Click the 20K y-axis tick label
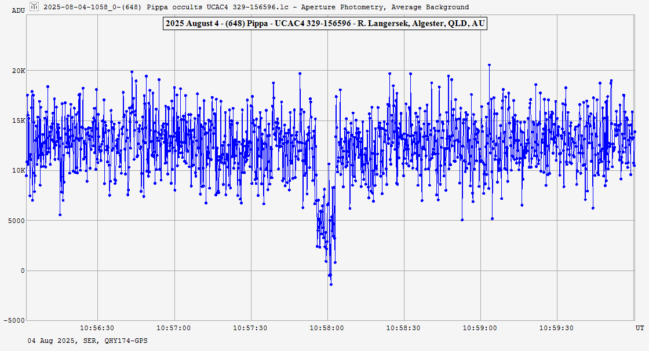 (x=19, y=71)
